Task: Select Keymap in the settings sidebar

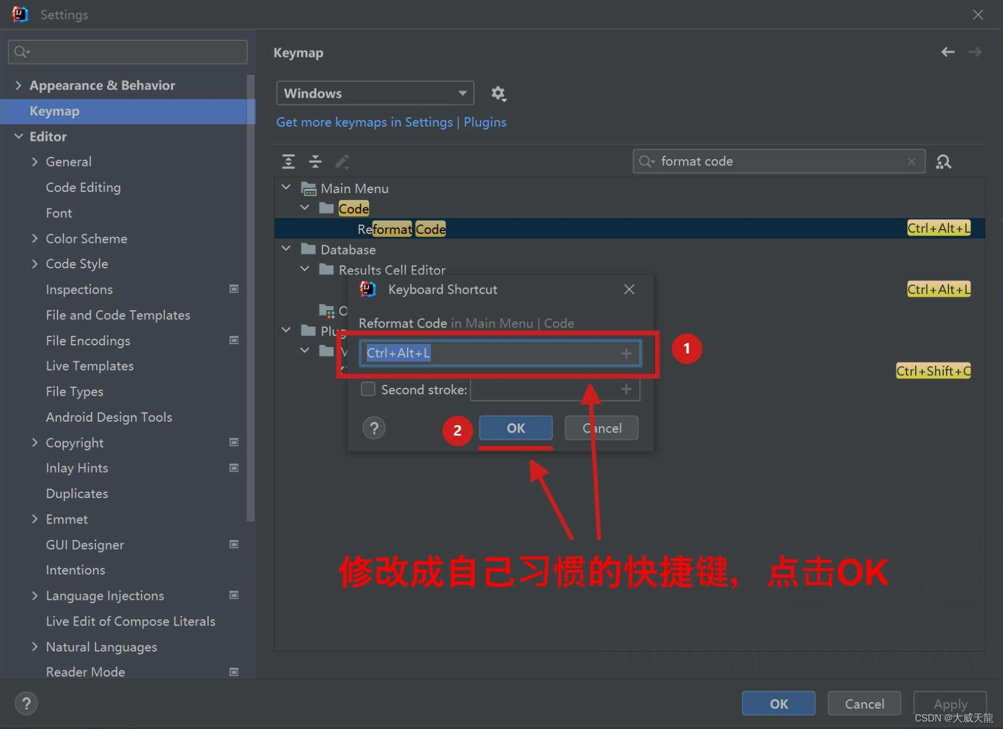Action: 54,111
